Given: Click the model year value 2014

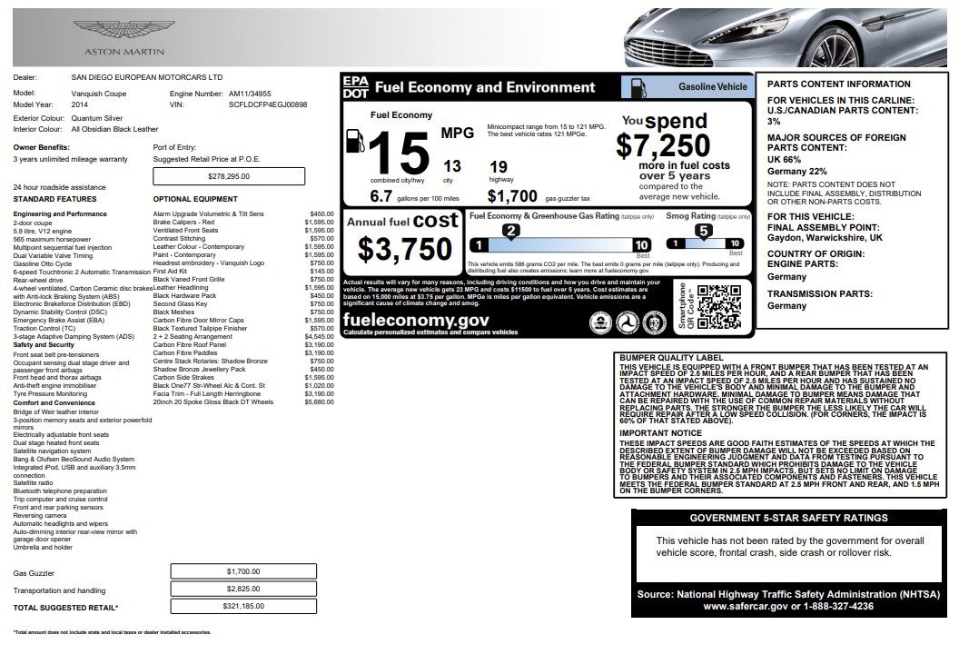Looking at the screenshot, I should click(80, 104).
